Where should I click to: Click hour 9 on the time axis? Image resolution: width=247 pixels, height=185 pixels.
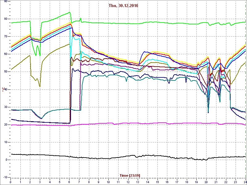(99, 182)
